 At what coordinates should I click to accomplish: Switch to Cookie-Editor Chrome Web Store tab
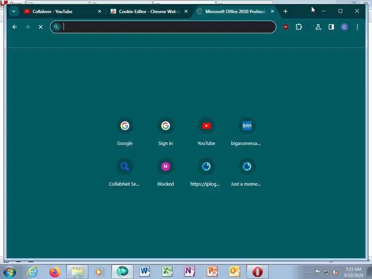pos(149,11)
